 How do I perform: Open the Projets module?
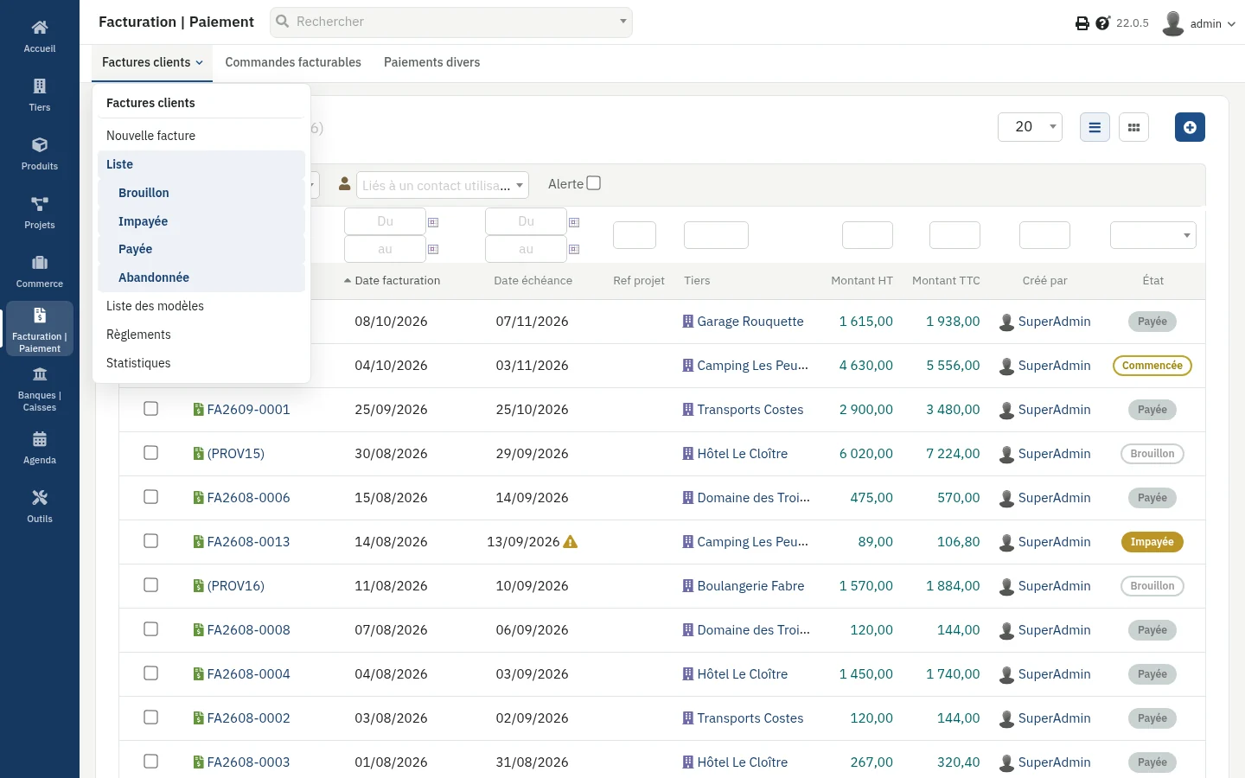tap(40, 211)
